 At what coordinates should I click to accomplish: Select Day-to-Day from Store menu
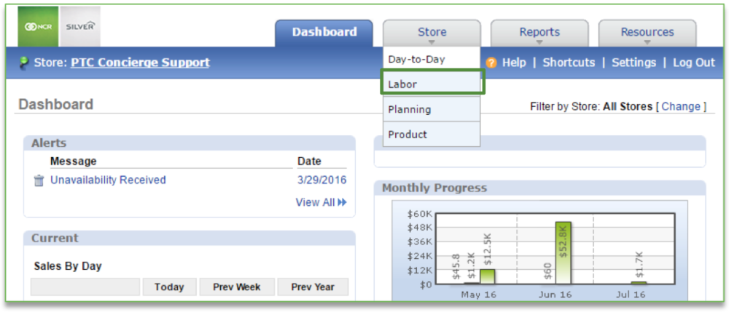(416, 59)
